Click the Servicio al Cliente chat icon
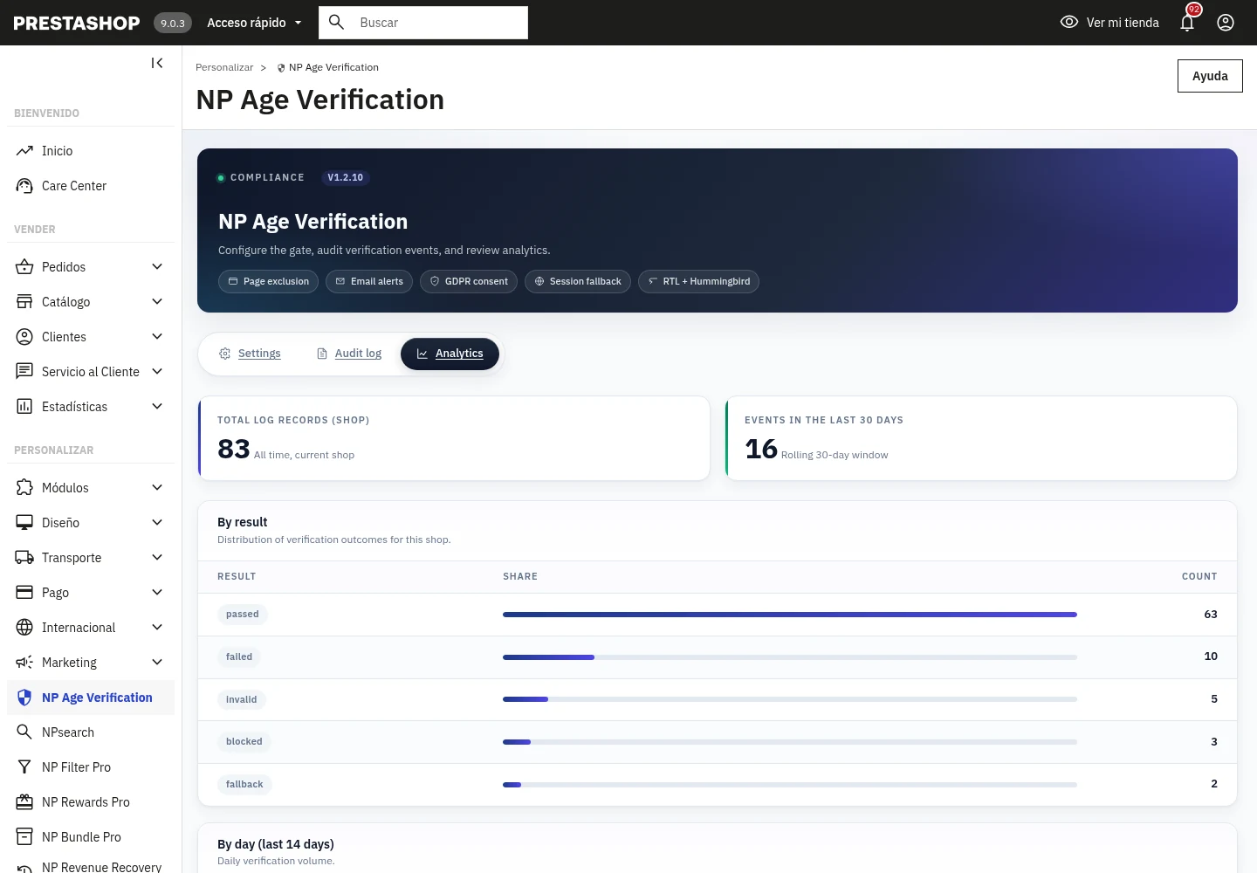 click(24, 372)
